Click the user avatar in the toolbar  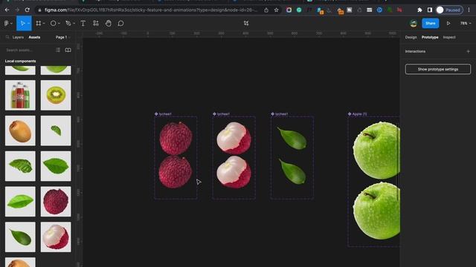coord(414,23)
